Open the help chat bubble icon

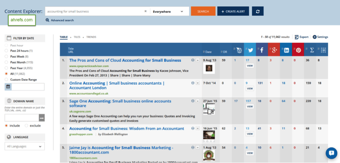331,153
